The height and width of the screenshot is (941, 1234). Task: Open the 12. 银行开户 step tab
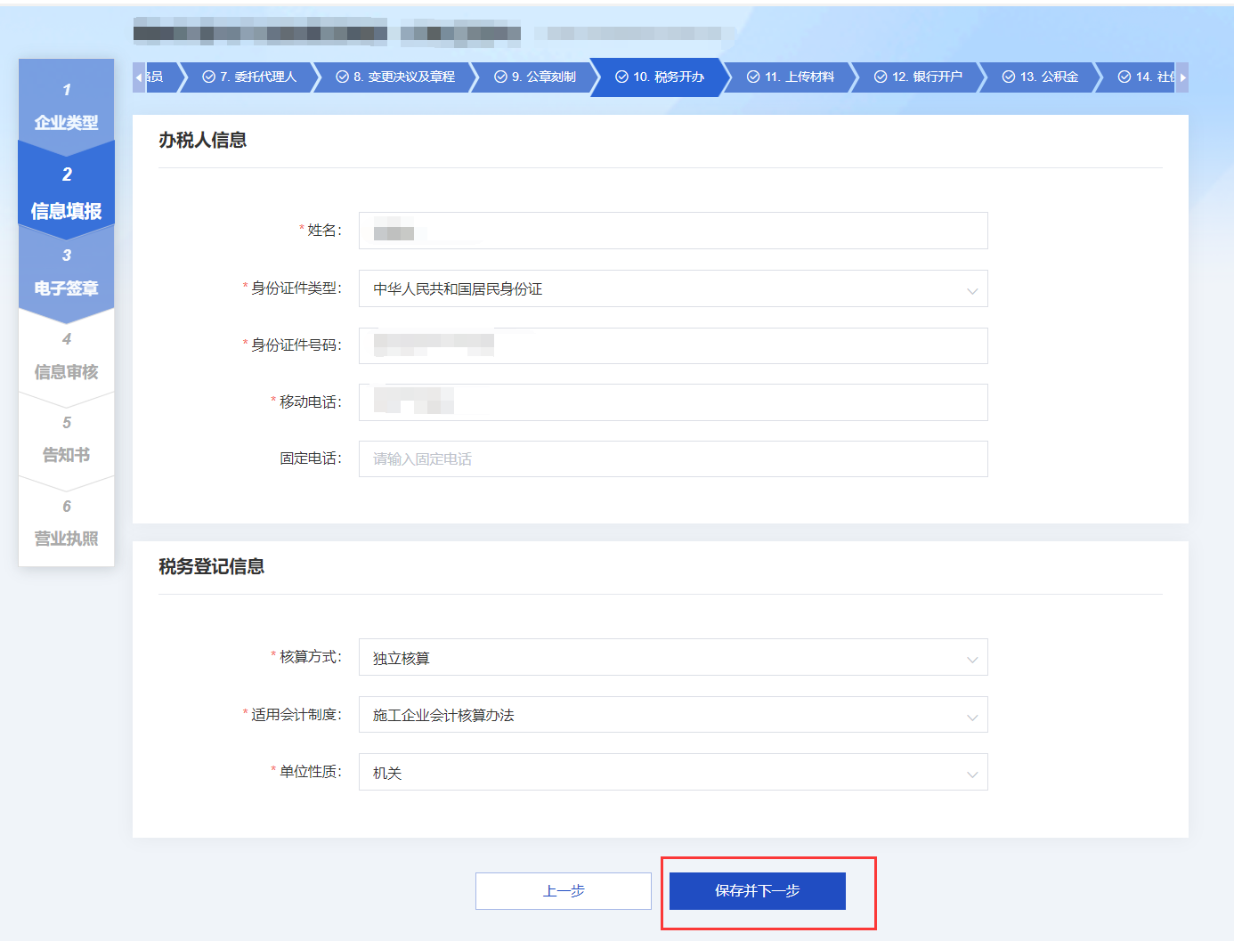918,77
